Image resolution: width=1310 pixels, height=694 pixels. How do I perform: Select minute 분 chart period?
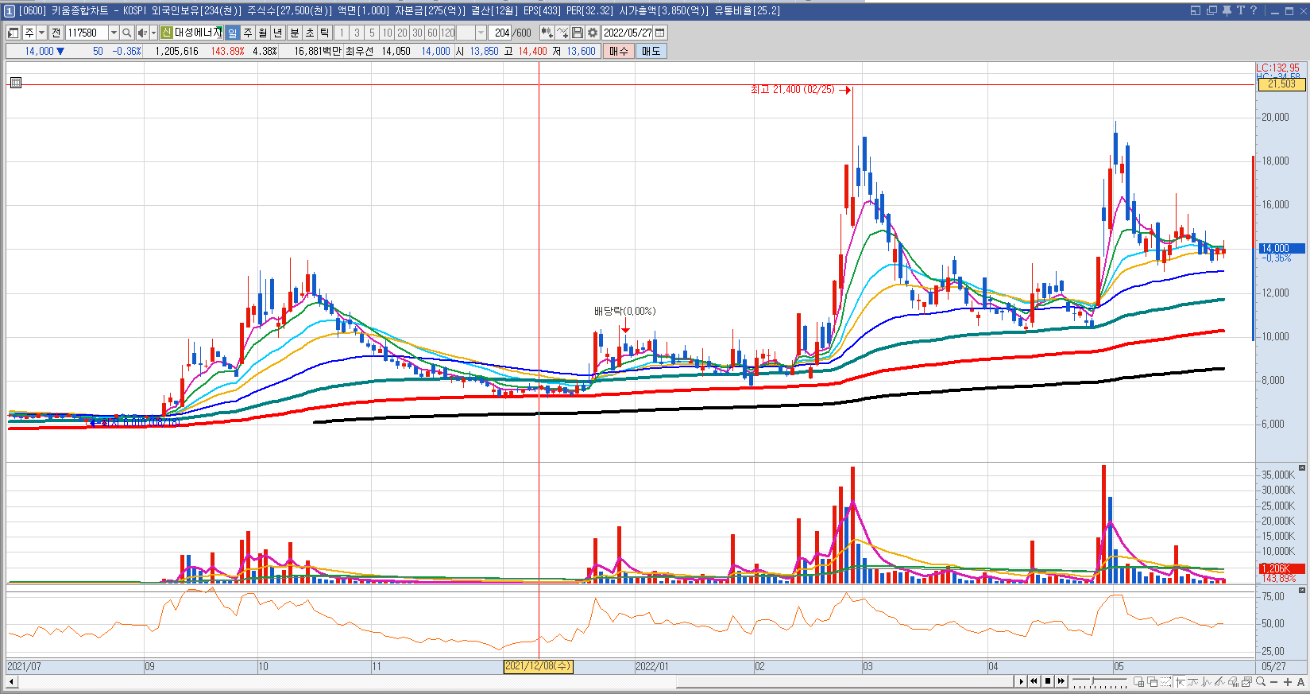coord(294,33)
